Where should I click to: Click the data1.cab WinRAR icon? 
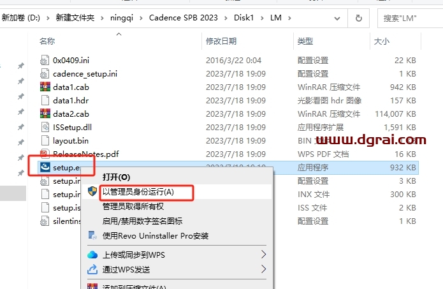point(45,87)
